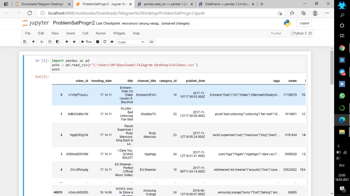Click the nigahiga channel cell

click(150, 154)
